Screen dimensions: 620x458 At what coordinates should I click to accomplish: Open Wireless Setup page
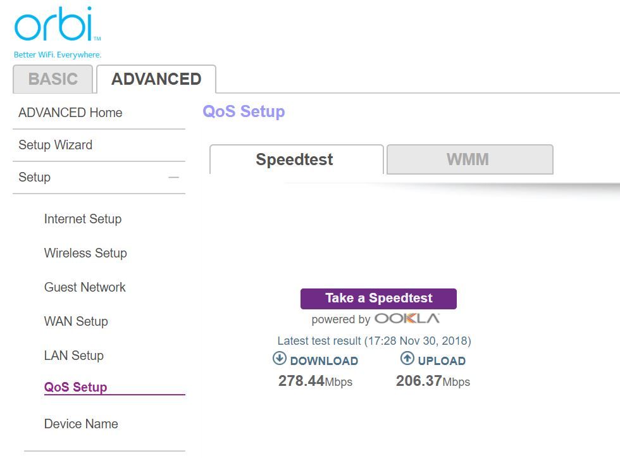(x=85, y=253)
